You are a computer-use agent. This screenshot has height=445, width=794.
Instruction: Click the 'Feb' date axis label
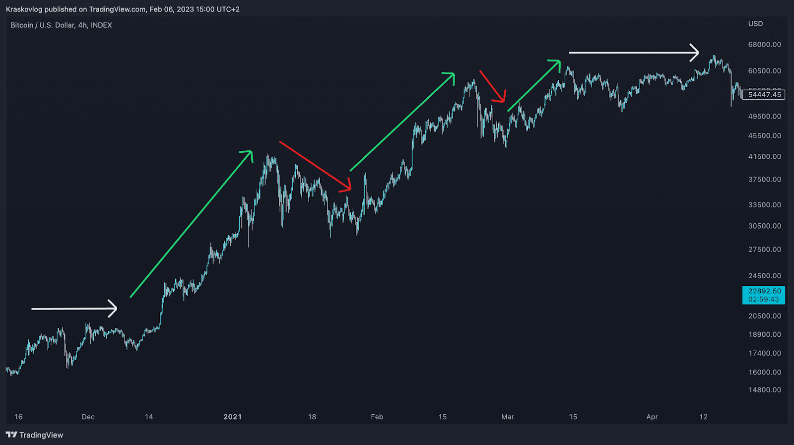(x=377, y=417)
